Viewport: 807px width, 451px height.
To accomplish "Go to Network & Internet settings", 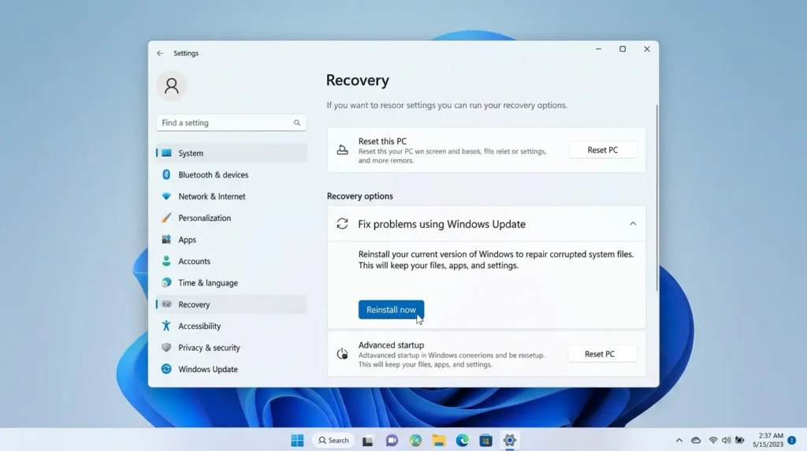I will [232, 196].
